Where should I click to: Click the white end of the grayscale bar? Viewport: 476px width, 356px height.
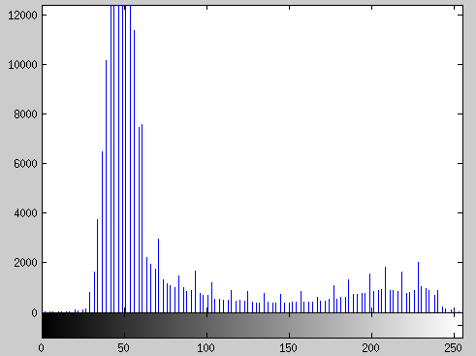[458, 325]
